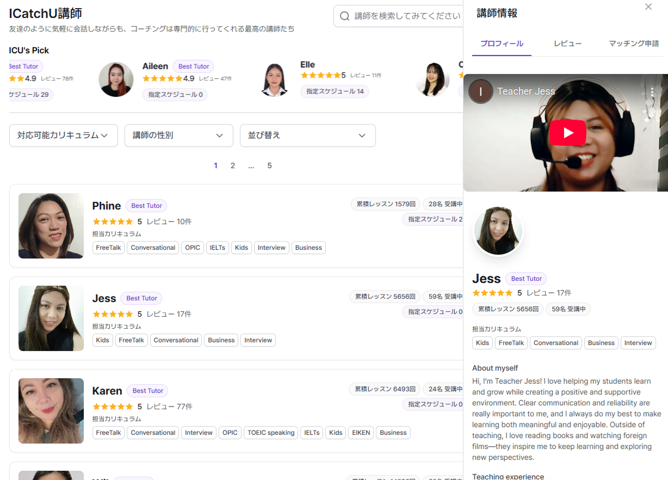Click Aileen's name in ICU's Pick

tap(155, 66)
